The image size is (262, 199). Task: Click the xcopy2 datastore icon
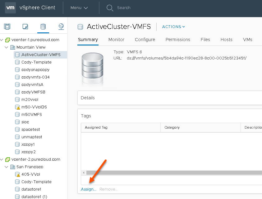17,152
